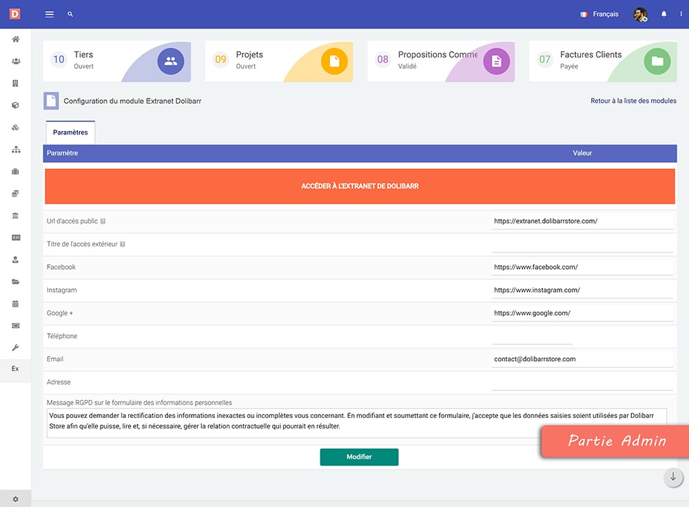Open the Factures Clients Payée card
This screenshot has width=689, height=507.
point(603,61)
